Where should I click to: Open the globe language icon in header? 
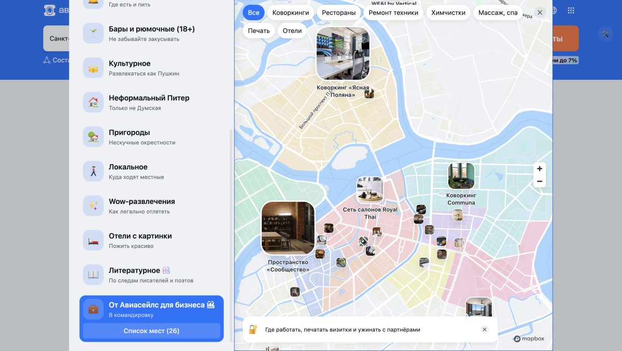[554, 10]
